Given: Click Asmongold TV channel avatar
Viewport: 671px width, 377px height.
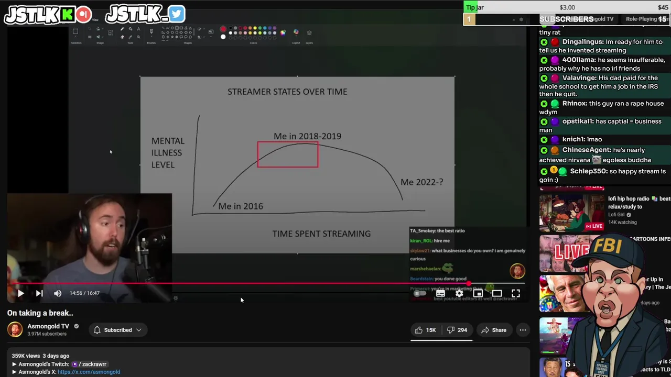Looking at the screenshot, I should 15,330.
